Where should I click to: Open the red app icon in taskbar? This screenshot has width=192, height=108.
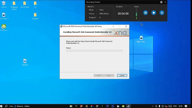(81, 106)
